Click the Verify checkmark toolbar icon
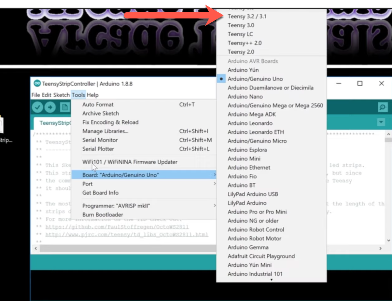 point(37,107)
